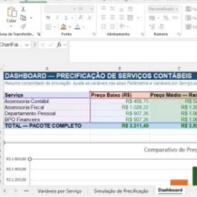Click the decrease indent icon
Screen dimensions: 197x197
click(104, 27)
